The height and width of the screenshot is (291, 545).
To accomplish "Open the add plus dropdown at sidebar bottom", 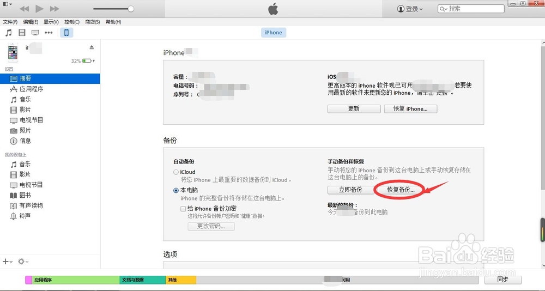I will coord(7,262).
